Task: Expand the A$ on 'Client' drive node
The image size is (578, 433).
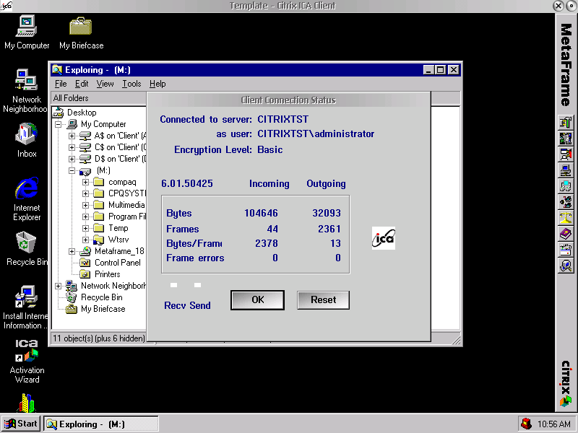Action: pos(72,136)
